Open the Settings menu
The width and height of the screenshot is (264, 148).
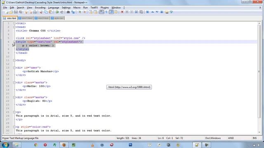(x=66, y=7)
